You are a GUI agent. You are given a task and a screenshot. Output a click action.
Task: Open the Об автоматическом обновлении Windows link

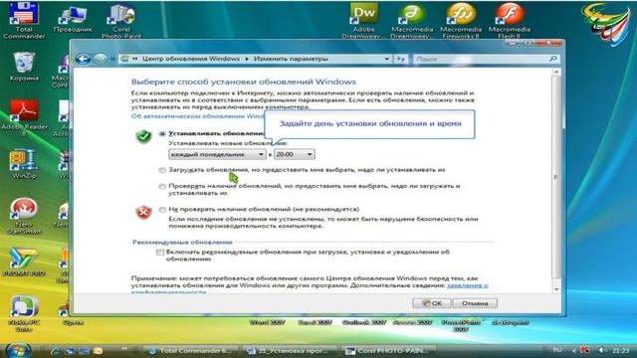click(x=198, y=116)
